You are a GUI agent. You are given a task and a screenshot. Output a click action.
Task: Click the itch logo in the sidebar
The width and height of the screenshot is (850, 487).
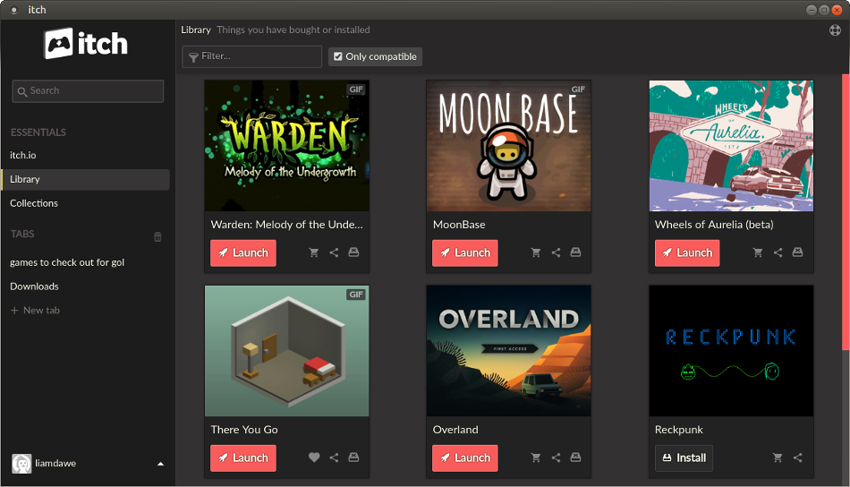[x=86, y=43]
